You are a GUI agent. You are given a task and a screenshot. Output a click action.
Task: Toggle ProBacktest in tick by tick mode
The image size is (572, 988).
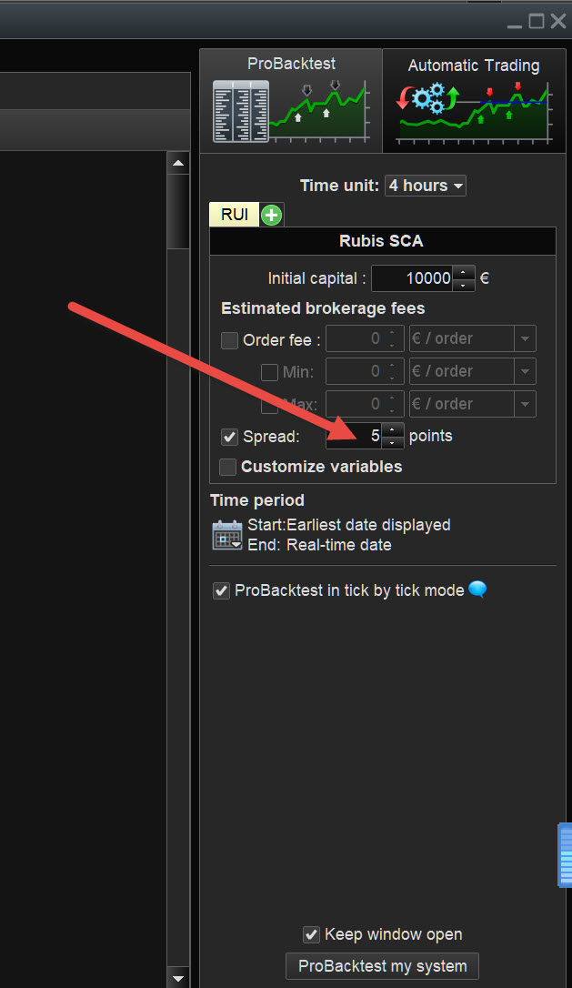[221, 590]
